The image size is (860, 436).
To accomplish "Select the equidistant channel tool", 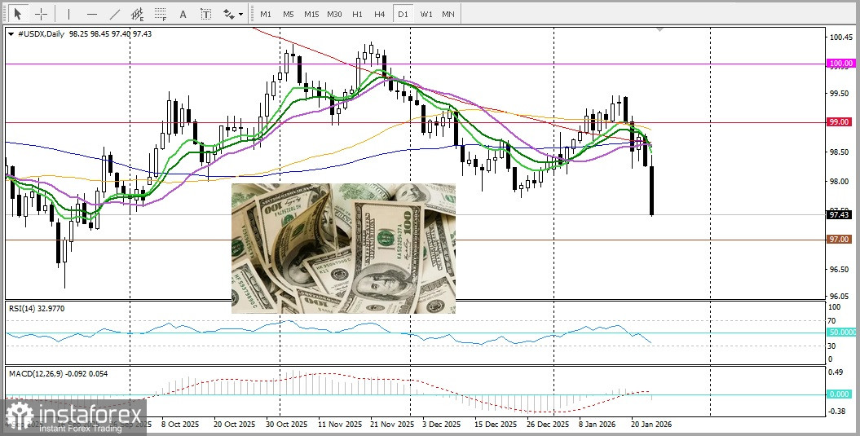I will [x=137, y=14].
